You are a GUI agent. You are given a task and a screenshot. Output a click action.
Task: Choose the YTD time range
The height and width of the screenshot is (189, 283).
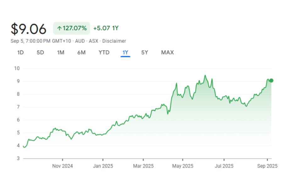(x=104, y=53)
